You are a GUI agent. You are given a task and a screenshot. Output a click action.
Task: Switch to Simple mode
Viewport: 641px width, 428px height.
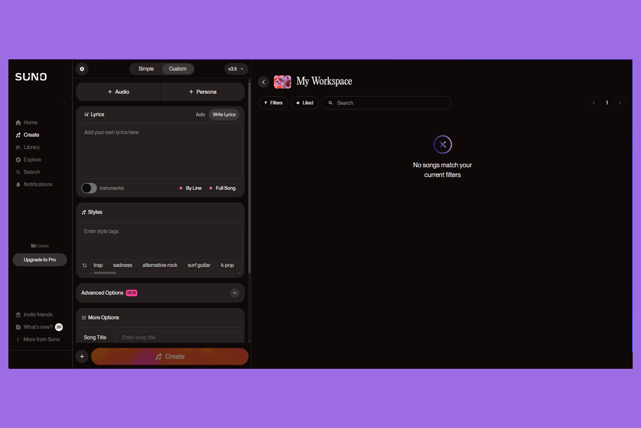(146, 69)
